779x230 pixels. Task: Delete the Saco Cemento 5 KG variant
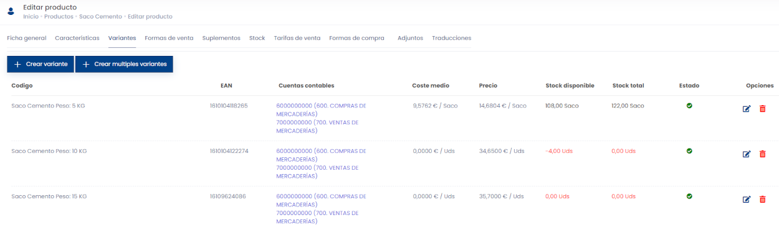coord(762,109)
